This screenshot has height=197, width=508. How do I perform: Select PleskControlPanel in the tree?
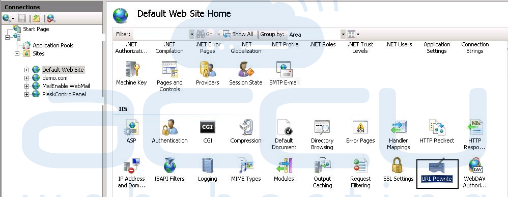point(64,94)
